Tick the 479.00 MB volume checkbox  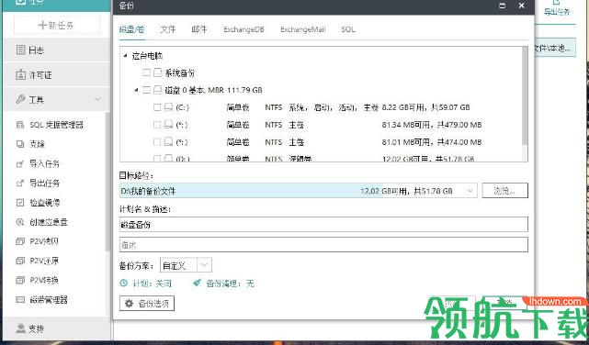[157, 125]
